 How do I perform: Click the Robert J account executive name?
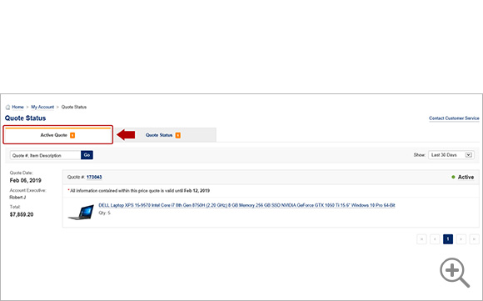point(17,198)
